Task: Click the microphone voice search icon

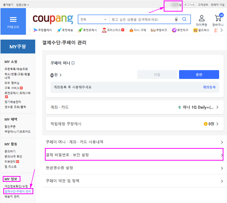Action: coord(176,19)
